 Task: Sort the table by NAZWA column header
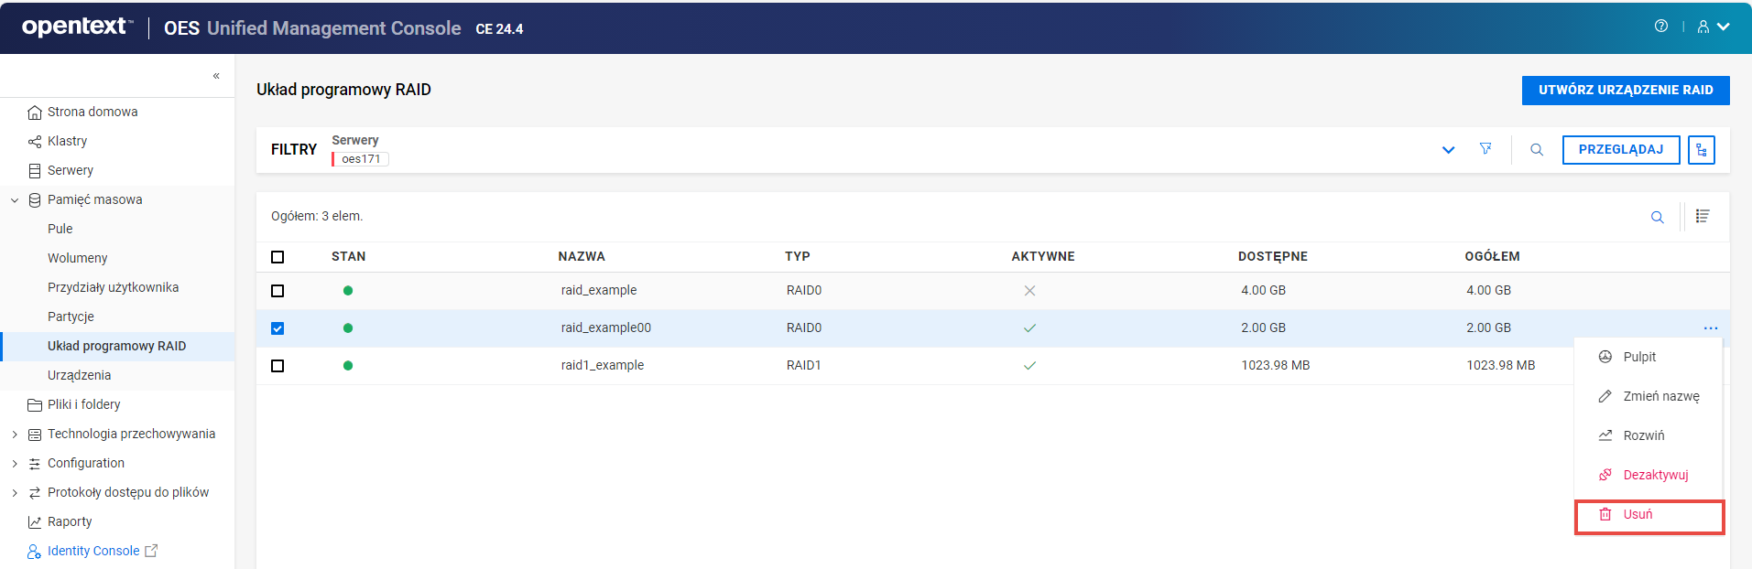tap(582, 257)
